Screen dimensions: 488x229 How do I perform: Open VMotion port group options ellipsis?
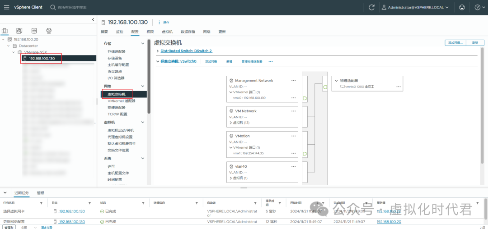[293, 136]
